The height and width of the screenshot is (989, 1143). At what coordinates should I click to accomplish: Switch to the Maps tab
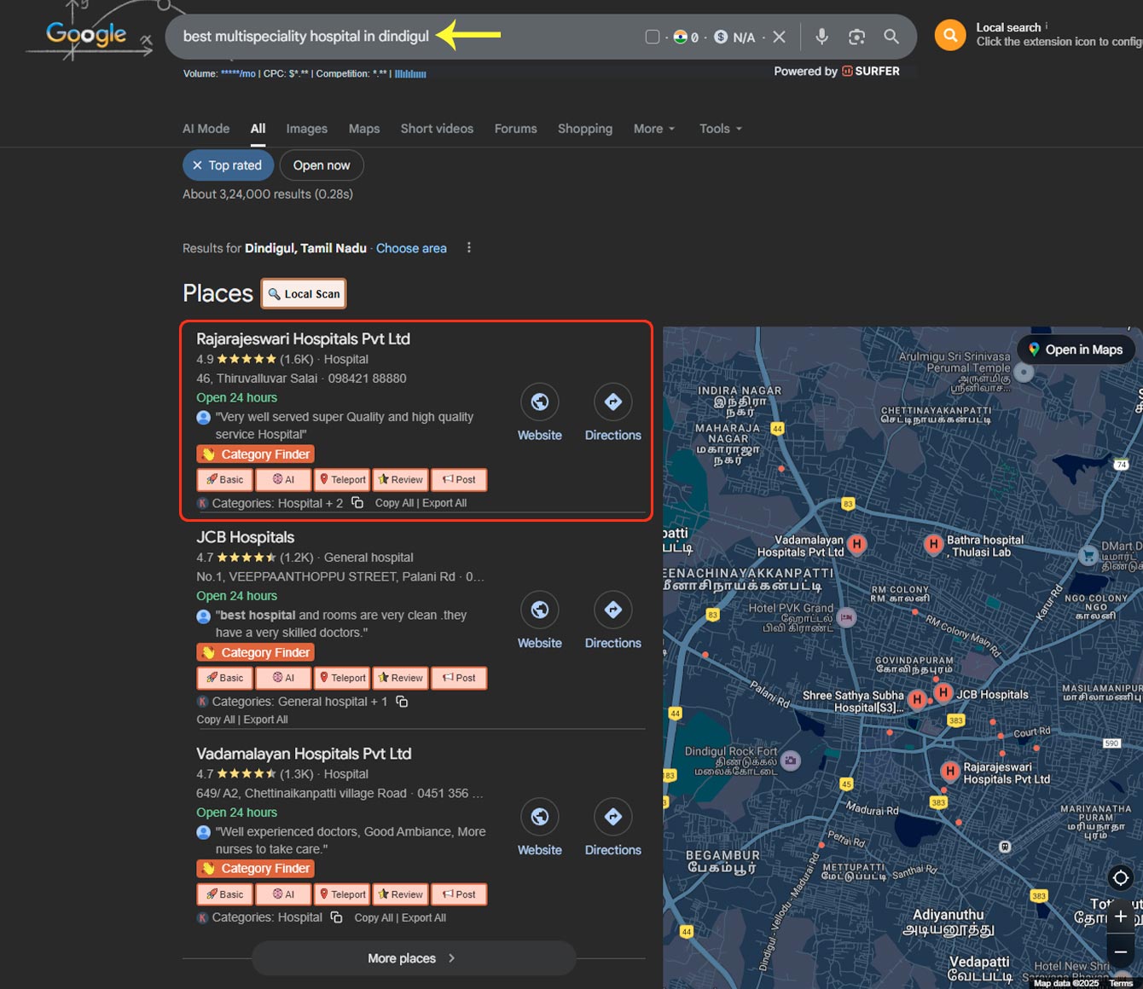click(364, 129)
